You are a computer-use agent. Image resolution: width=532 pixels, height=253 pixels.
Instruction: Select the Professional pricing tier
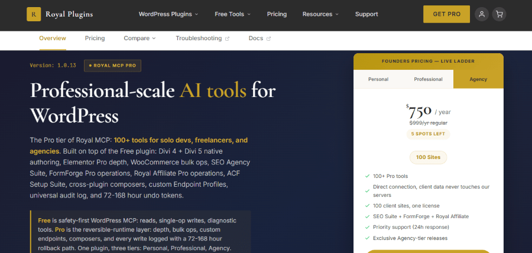(x=428, y=79)
